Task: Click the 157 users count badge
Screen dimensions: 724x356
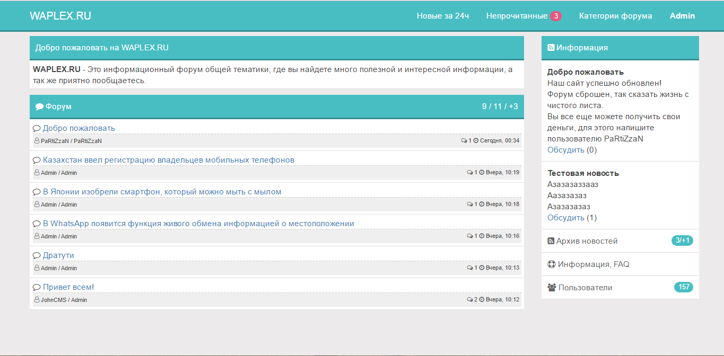Action: tap(683, 287)
